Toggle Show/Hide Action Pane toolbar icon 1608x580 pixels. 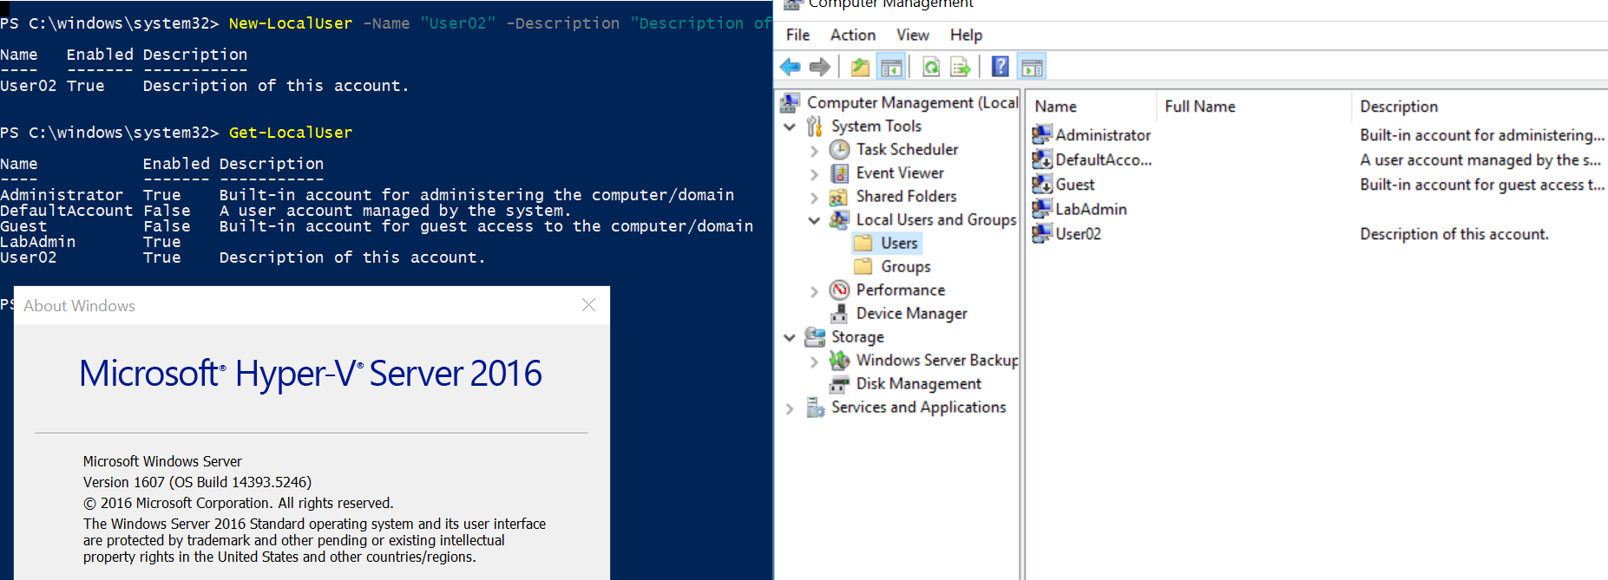pos(1032,67)
